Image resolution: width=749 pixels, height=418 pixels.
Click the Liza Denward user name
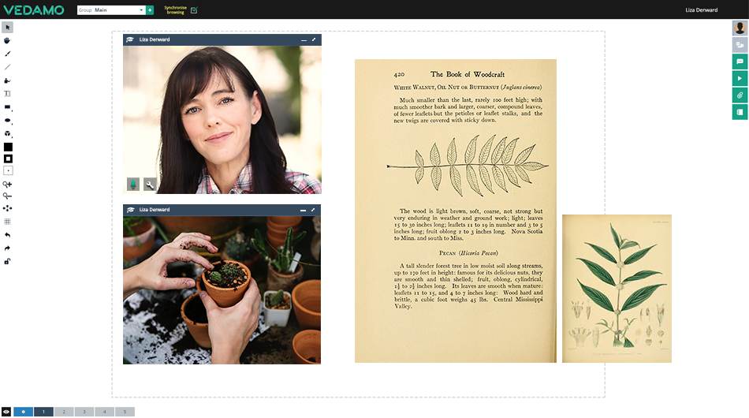point(701,10)
